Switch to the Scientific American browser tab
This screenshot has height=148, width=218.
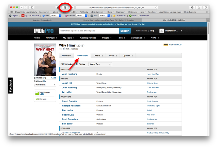click(x=109, y=20)
